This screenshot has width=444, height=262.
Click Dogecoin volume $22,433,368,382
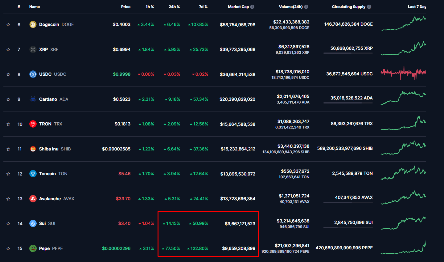point(291,22)
